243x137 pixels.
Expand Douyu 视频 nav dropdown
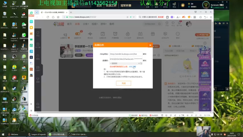(x=94, y=24)
